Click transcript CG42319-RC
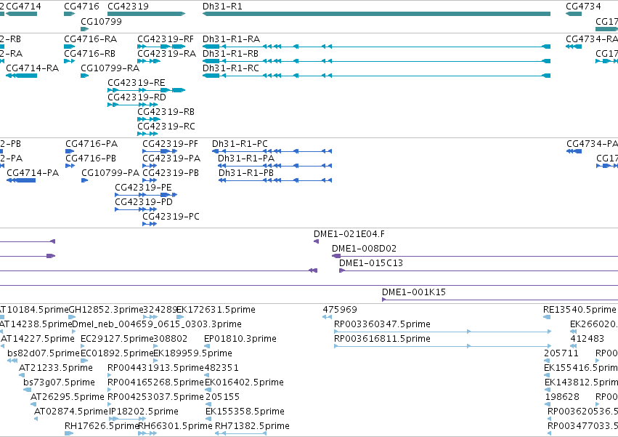This screenshot has height=437, width=618. point(166,127)
